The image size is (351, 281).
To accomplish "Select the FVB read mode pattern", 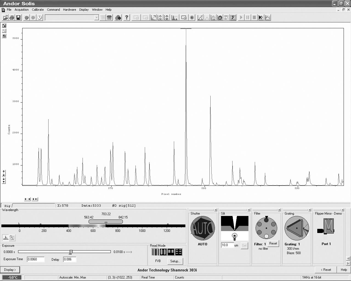I will [x=155, y=252].
